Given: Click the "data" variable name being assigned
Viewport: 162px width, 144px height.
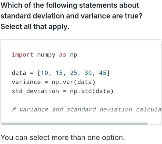Looking at the screenshot, I should [19, 73].
